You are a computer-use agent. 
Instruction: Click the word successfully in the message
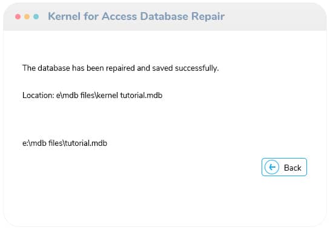click(x=197, y=68)
